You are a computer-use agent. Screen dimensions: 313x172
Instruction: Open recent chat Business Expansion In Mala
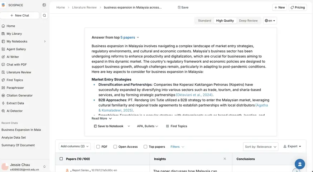21,130
